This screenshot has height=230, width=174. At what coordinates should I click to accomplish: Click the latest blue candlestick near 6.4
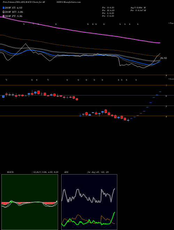pyautogui.click(x=160, y=92)
